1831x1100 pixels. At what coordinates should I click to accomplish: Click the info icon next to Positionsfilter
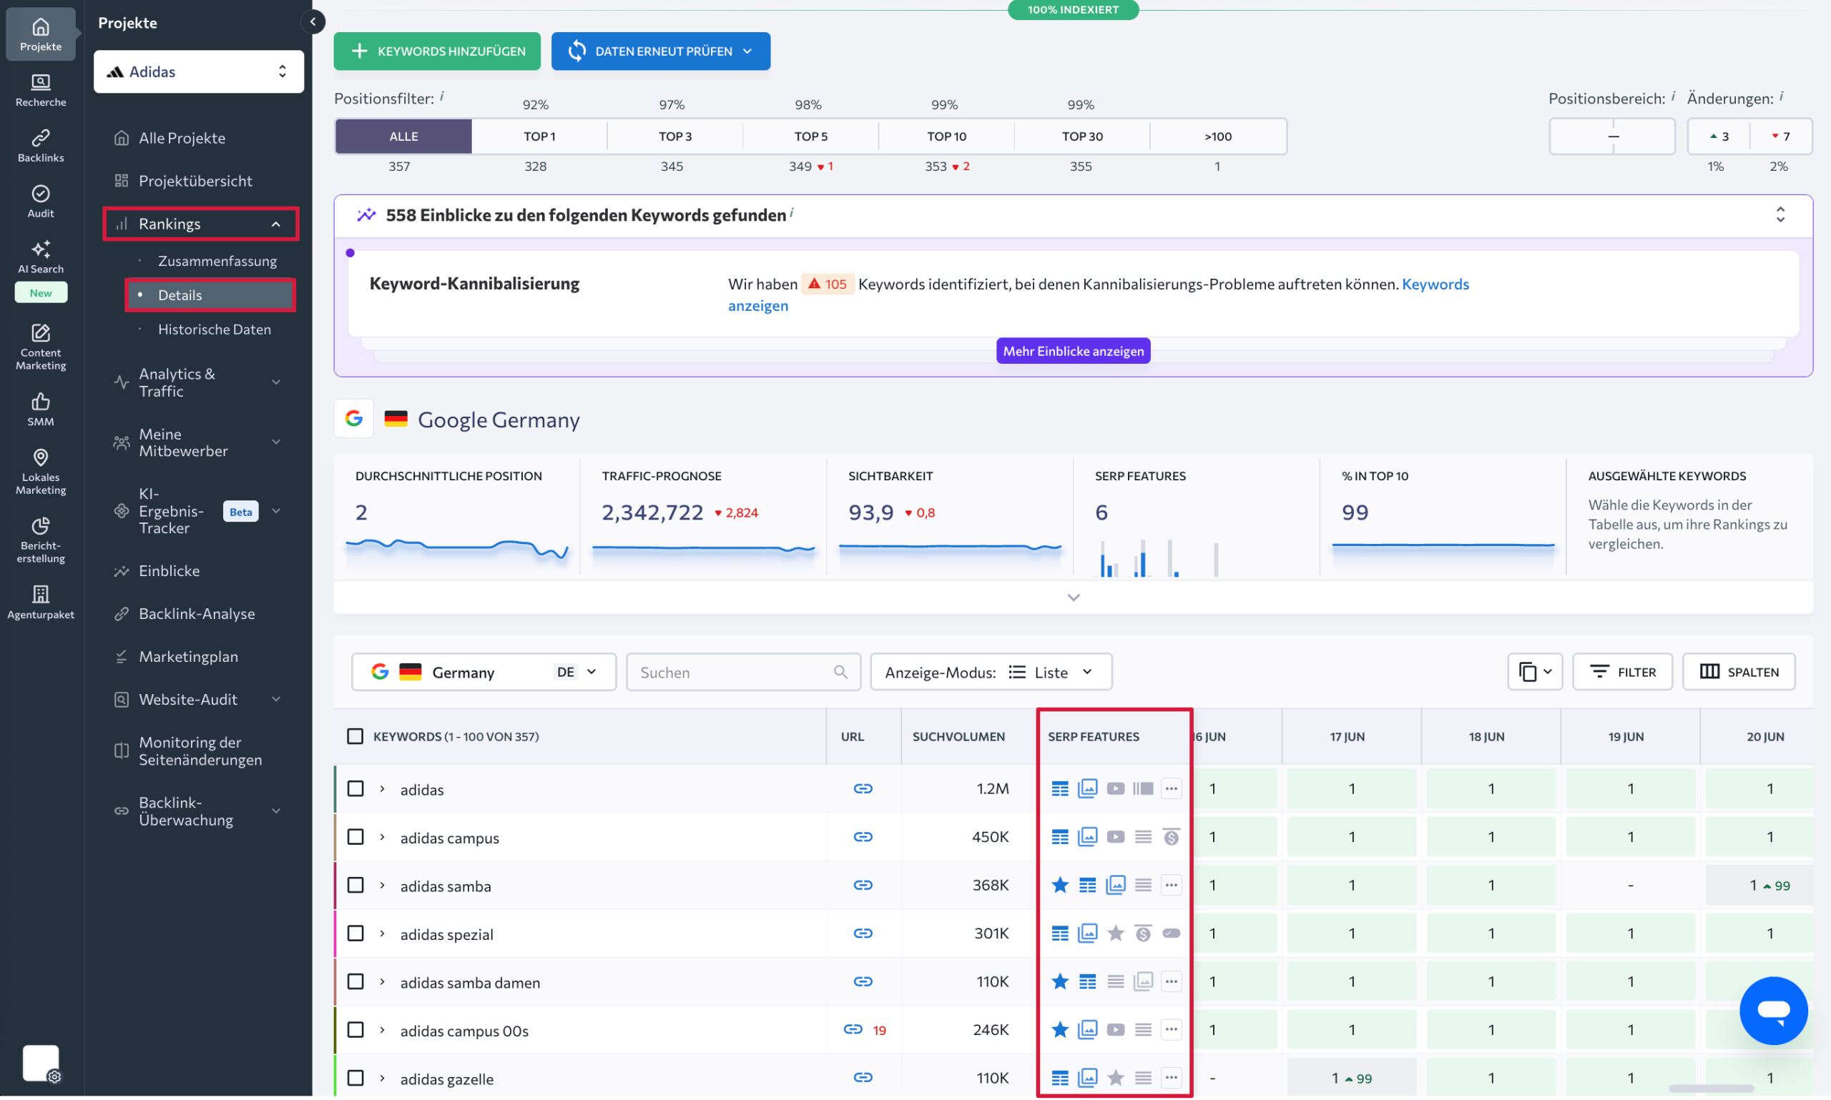[x=442, y=96]
